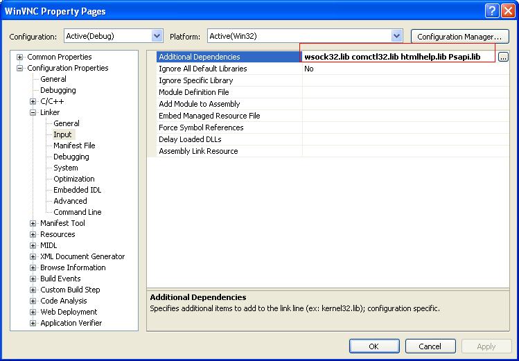Select the Embed Managed Resource File row
The width and height of the screenshot is (519, 361).
pyautogui.click(x=333, y=116)
